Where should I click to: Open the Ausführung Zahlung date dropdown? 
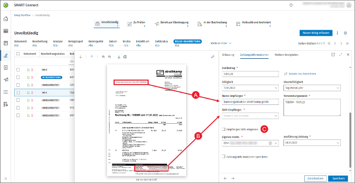(338, 143)
